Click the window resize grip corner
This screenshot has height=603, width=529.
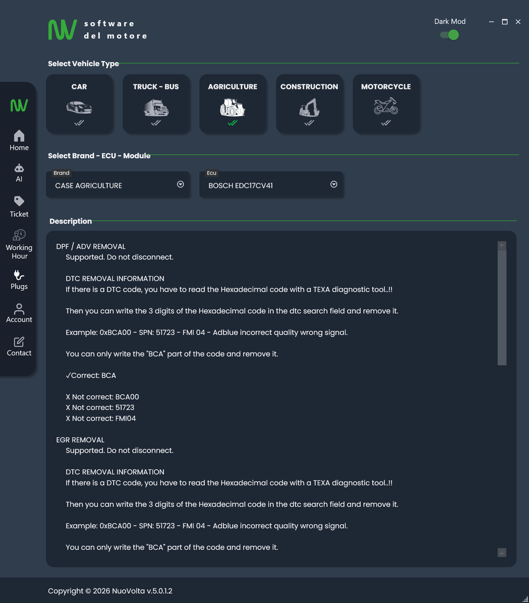pyautogui.click(x=525, y=599)
